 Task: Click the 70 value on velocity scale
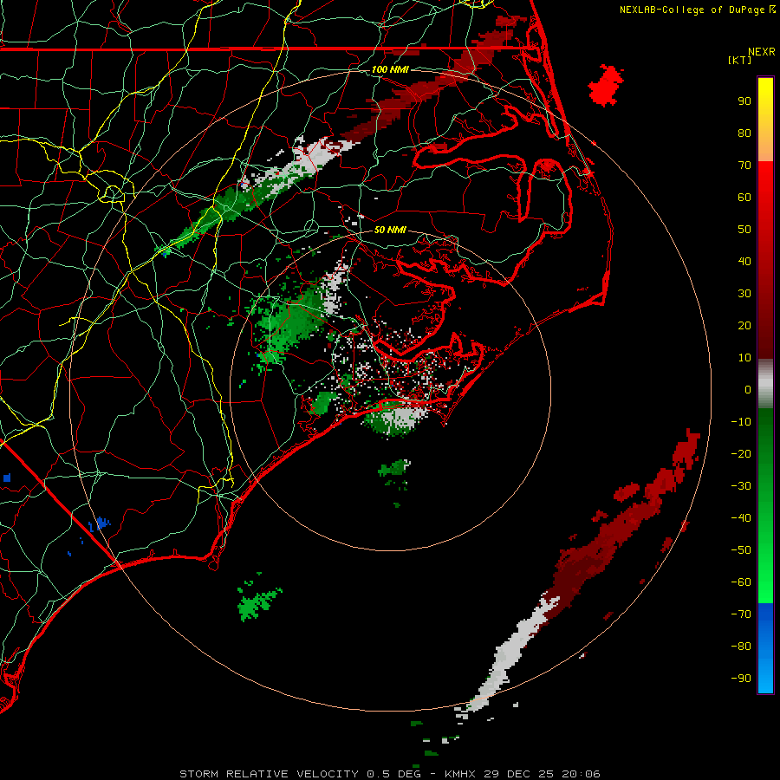744,166
